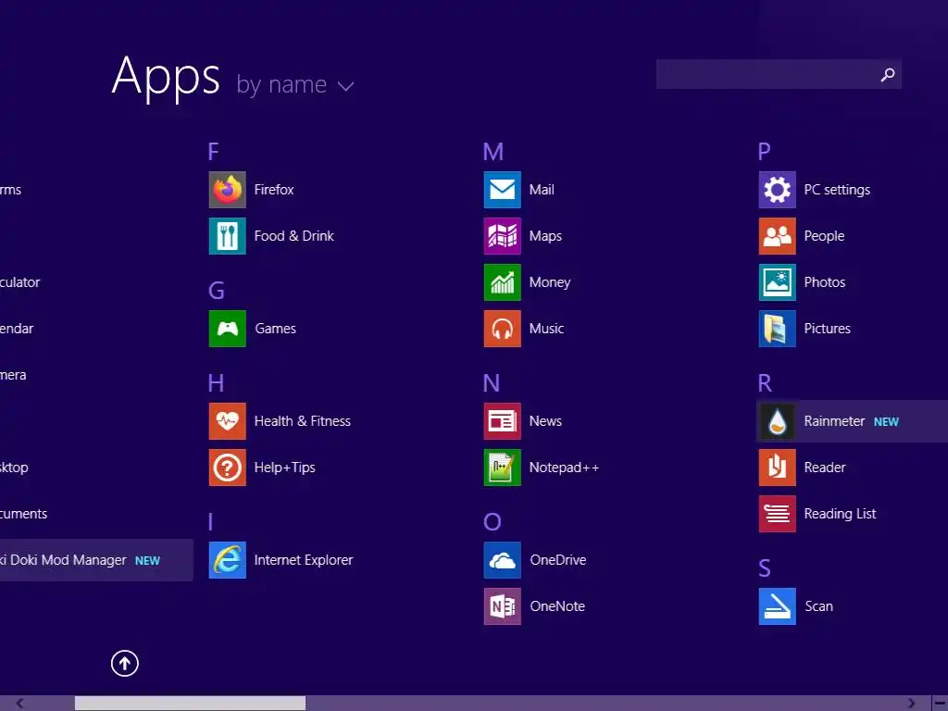Open the Scan app icon
The width and height of the screenshot is (948, 711).
coord(778,606)
